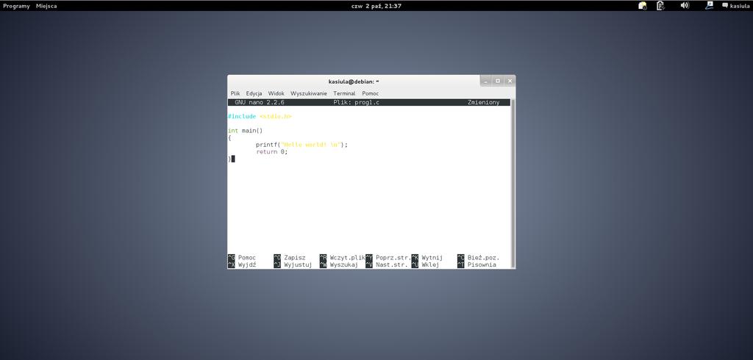Click the '^K Wytnij' shortcut hint
This screenshot has height=360, width=753.
click(x=427, y=258)
